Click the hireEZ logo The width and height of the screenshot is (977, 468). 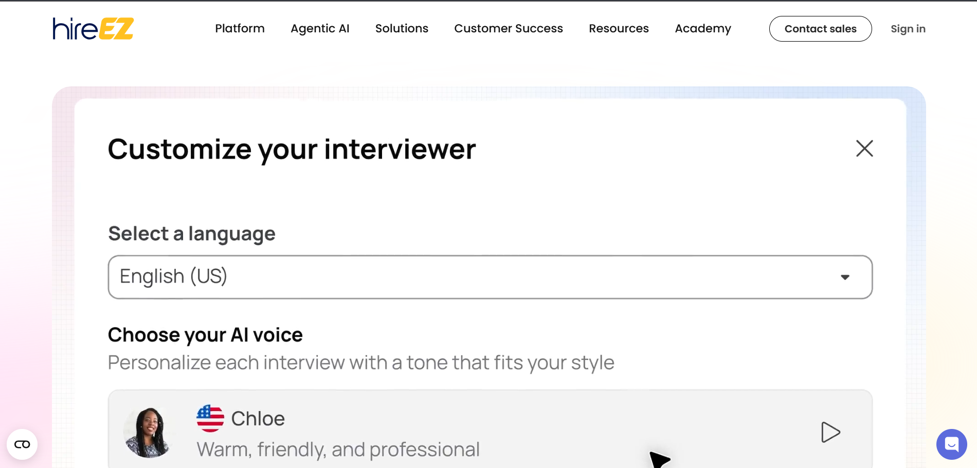click(92, 29)
